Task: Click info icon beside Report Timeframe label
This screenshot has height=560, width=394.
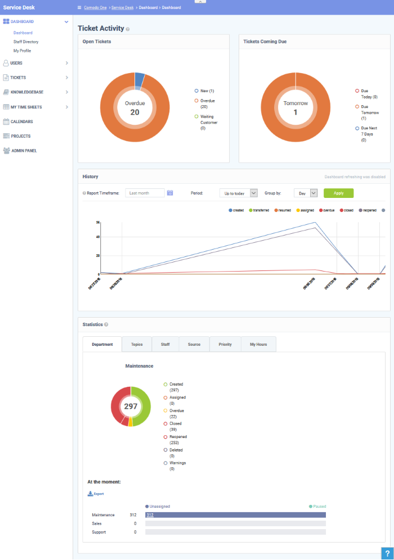Action: 84,193
